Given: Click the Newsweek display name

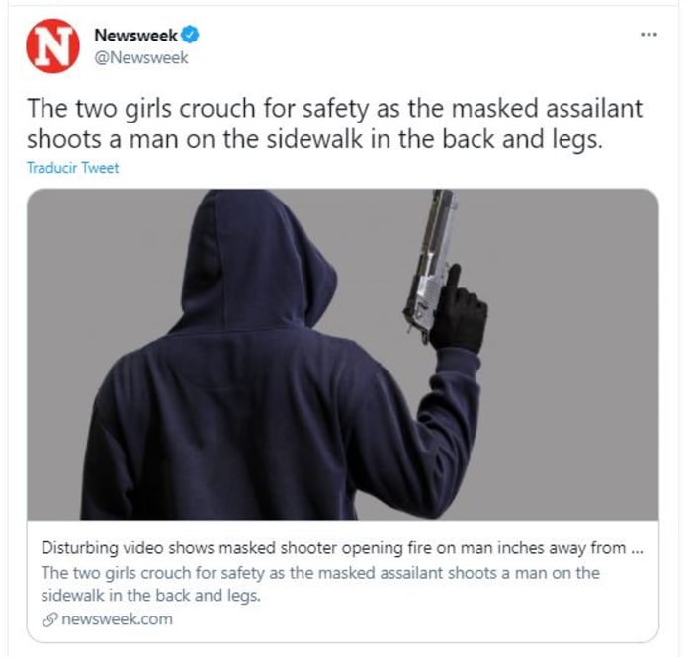Looking at the screenshot, I should coord(135,35).
